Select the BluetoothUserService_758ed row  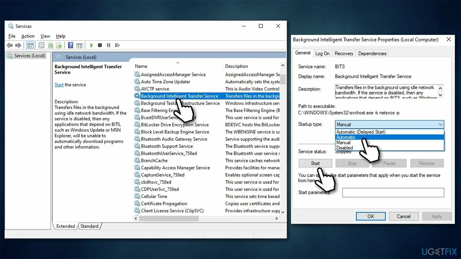(x=207, y=154)
